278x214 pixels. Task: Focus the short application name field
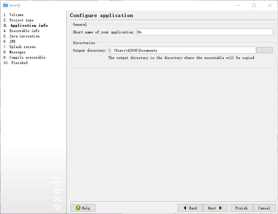[205, 32]
